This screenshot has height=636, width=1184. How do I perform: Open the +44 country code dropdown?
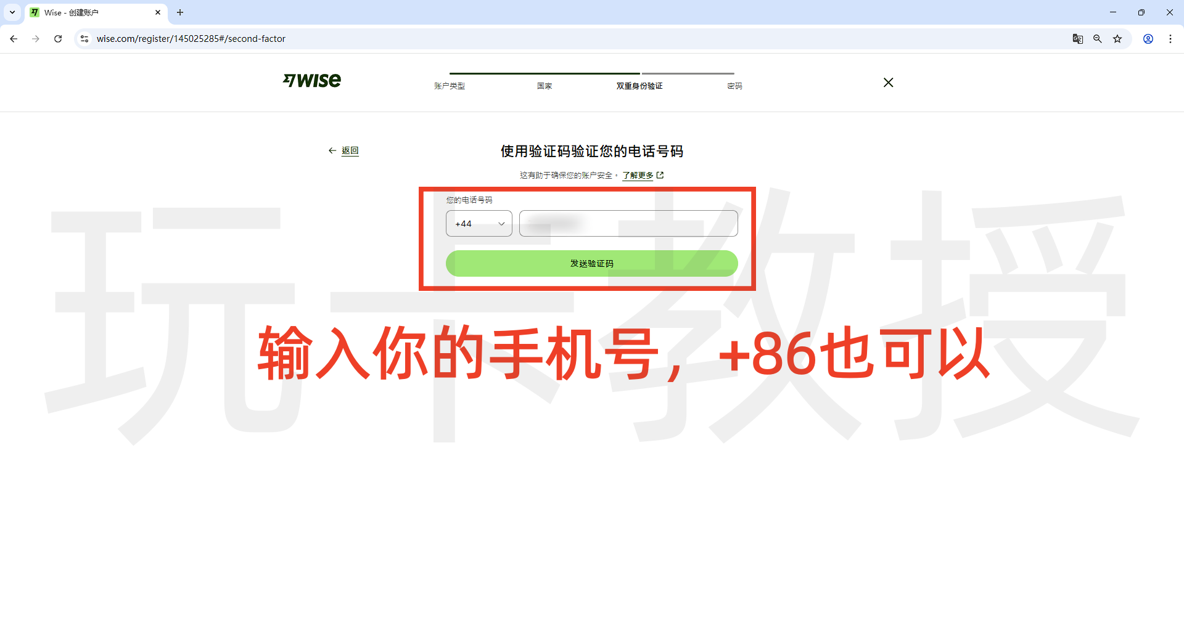479,224
